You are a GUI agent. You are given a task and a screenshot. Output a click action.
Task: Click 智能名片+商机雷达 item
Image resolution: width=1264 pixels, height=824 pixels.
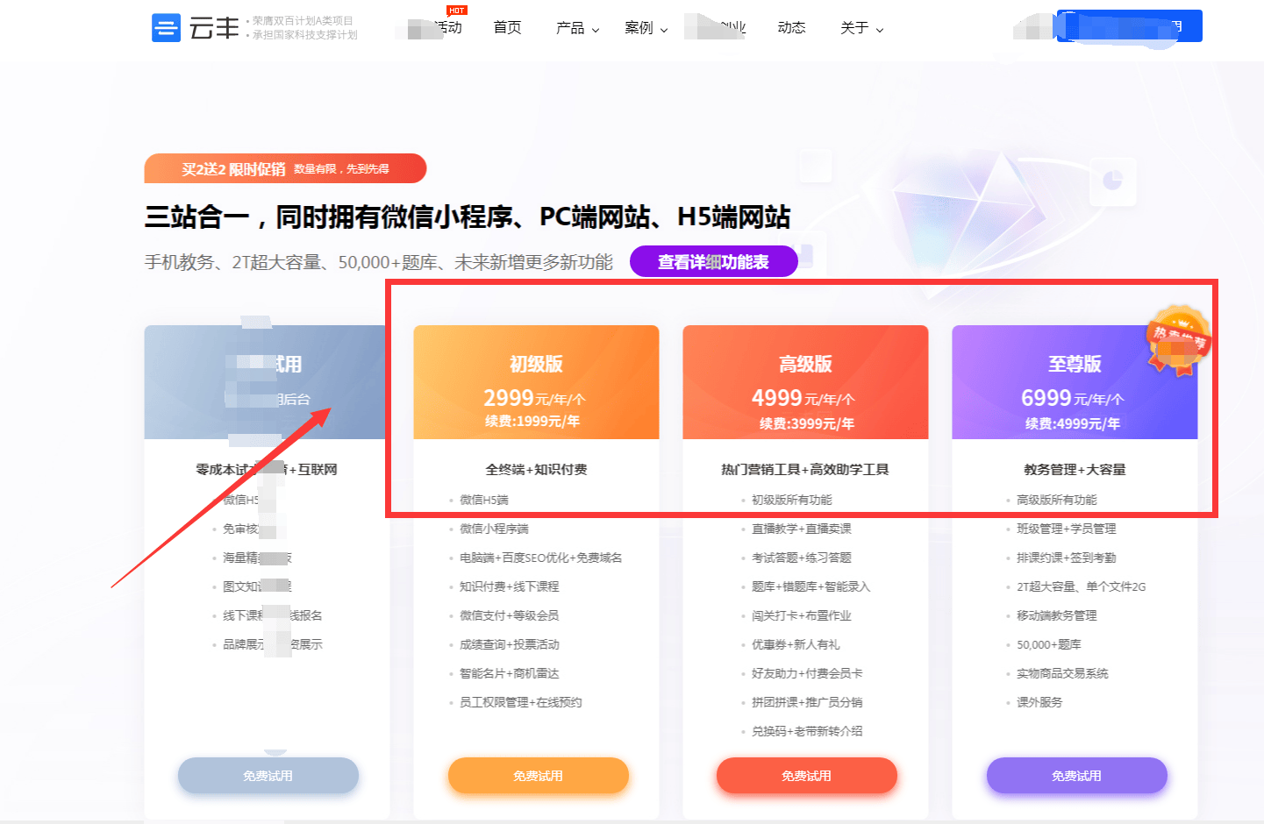click(509, 673)
